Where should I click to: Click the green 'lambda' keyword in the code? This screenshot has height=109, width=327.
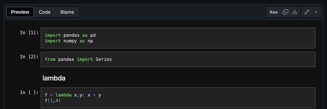(63, 95)
